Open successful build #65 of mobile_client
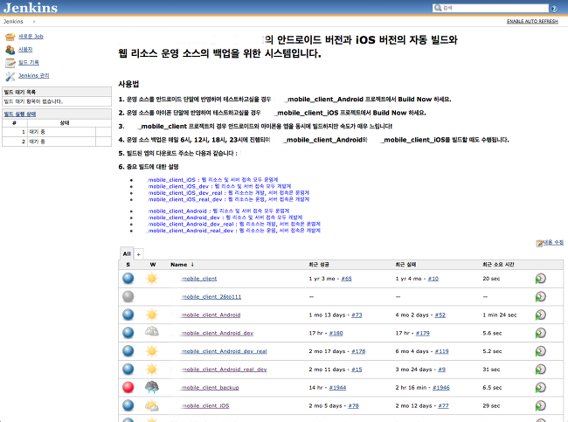The image size is (568, 422). pos(346,279)
